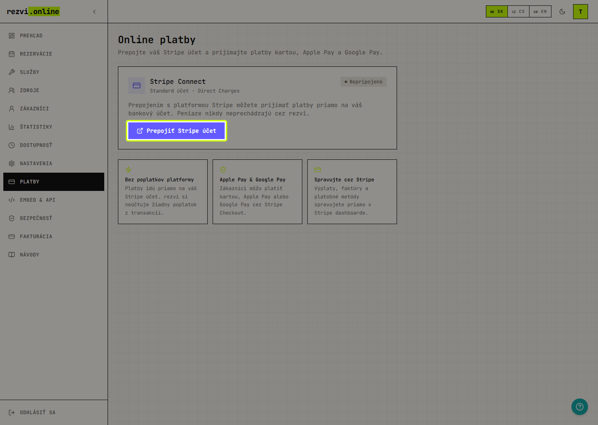Click the Bezpečnosť shield icon
598x425 pixels.
pos(12,218)
